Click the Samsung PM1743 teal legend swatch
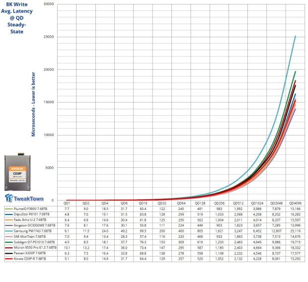The width and height of the screenshot is (308, 282). pos(9,231)
